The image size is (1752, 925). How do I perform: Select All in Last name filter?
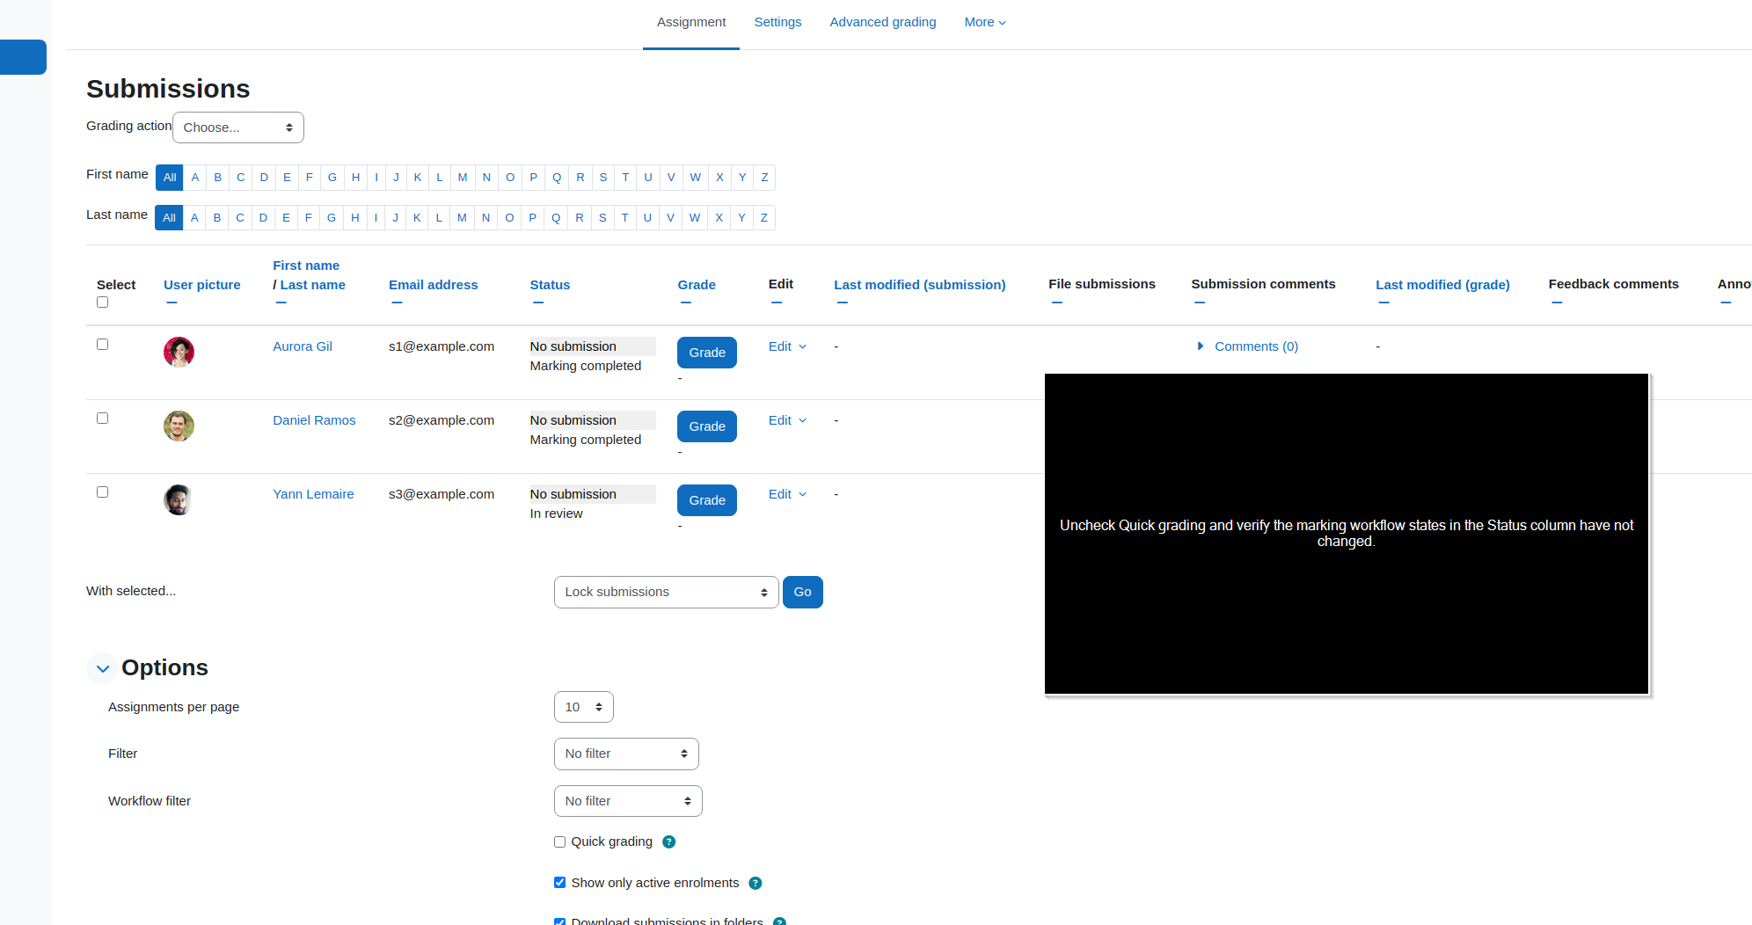click(169, 218)
